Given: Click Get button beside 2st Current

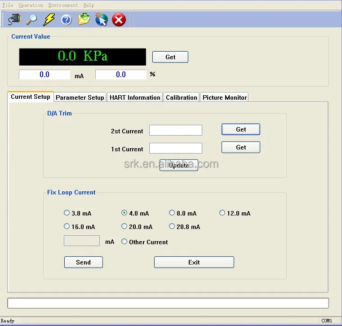Looking at the screenshot, I should click(241, 129).
